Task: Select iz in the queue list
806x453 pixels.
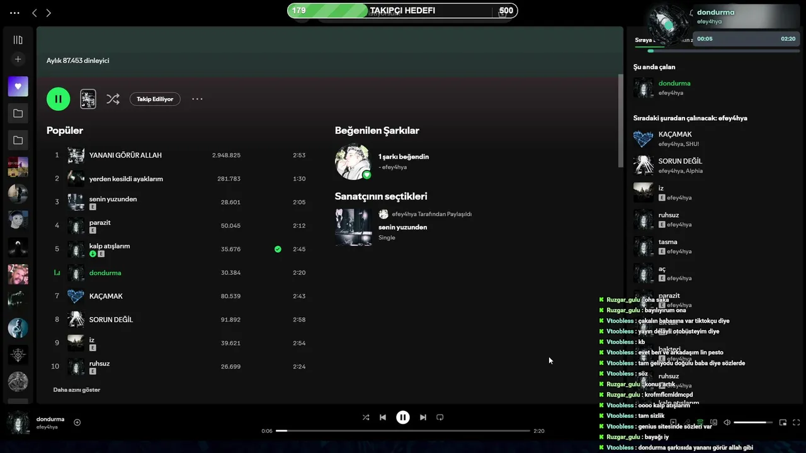Action: click(x=715, y=193)
